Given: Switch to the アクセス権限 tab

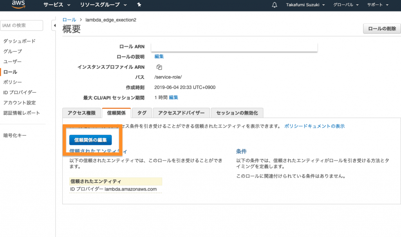Looking at the screenshot, I should tap(81, 113).
